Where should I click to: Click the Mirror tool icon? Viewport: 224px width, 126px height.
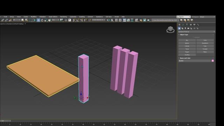108,20
